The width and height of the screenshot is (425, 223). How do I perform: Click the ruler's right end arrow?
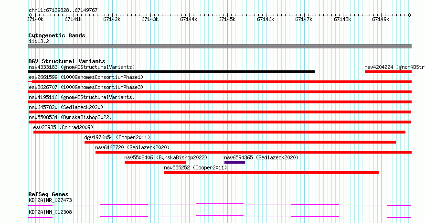click(x=410, y=15)
